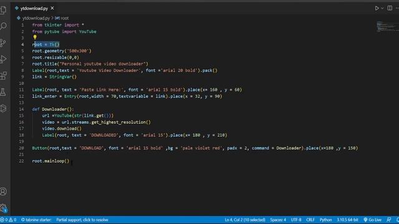Change encoding via UTF-8 indicator
This screenshot has height=224, width=399.
[296, 220]
